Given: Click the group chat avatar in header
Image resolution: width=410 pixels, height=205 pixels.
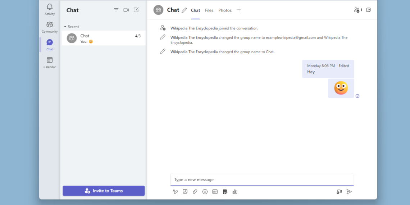Looking at the screenshot, I should 159,10.
